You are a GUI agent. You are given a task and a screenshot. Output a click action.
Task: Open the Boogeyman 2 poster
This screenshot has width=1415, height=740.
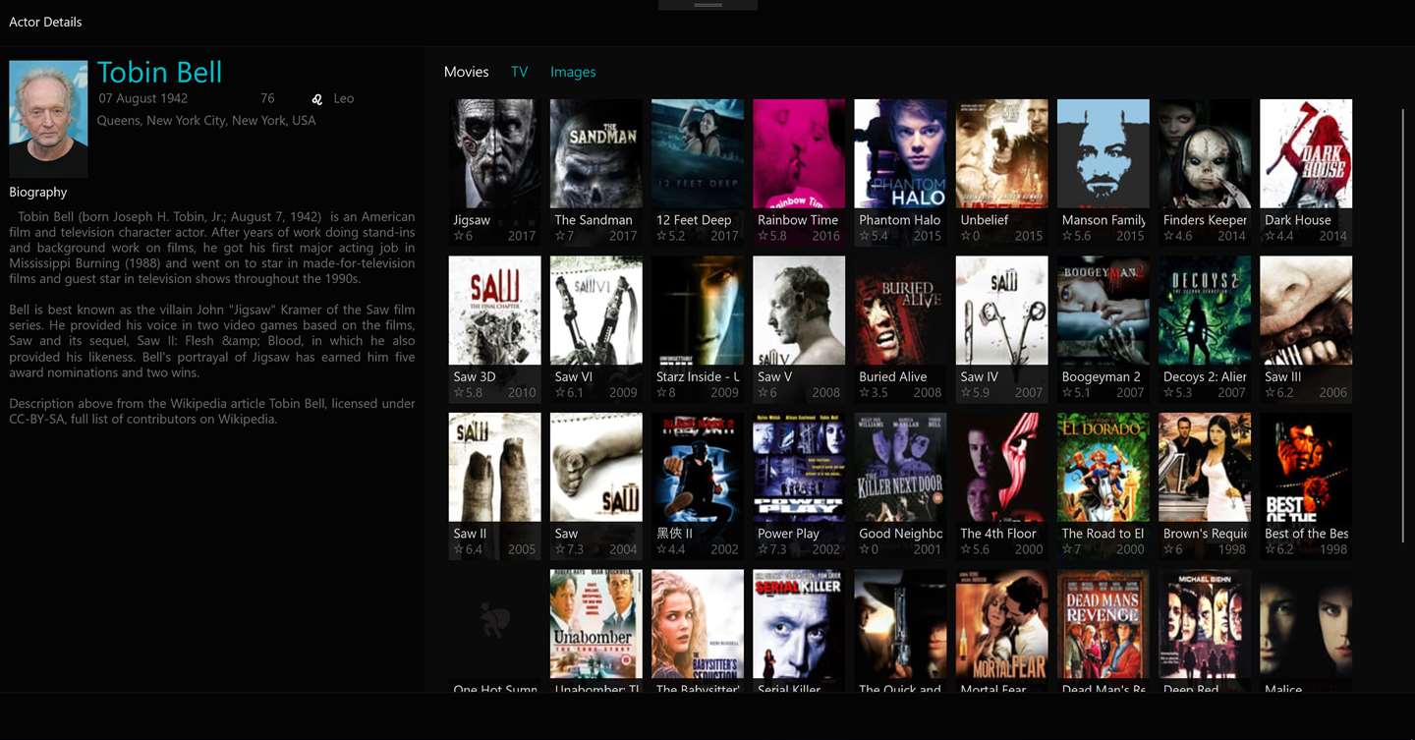click(x=1103, y=311)
